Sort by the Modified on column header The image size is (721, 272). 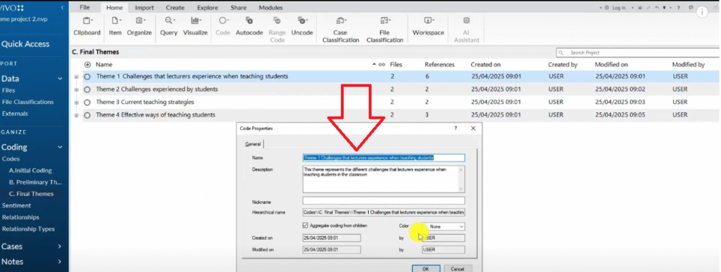[611, 65]
